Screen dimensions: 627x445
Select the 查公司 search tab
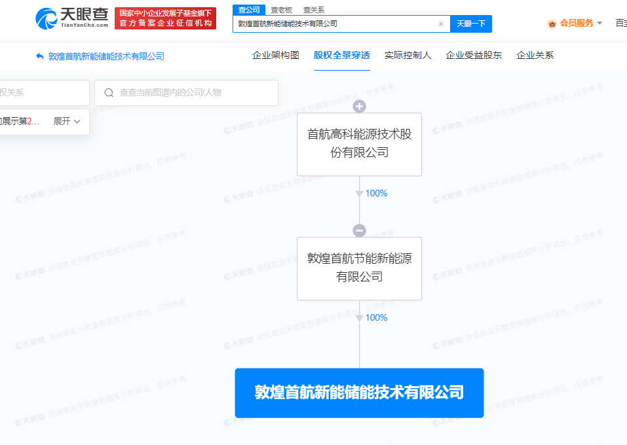click(249, 10)
